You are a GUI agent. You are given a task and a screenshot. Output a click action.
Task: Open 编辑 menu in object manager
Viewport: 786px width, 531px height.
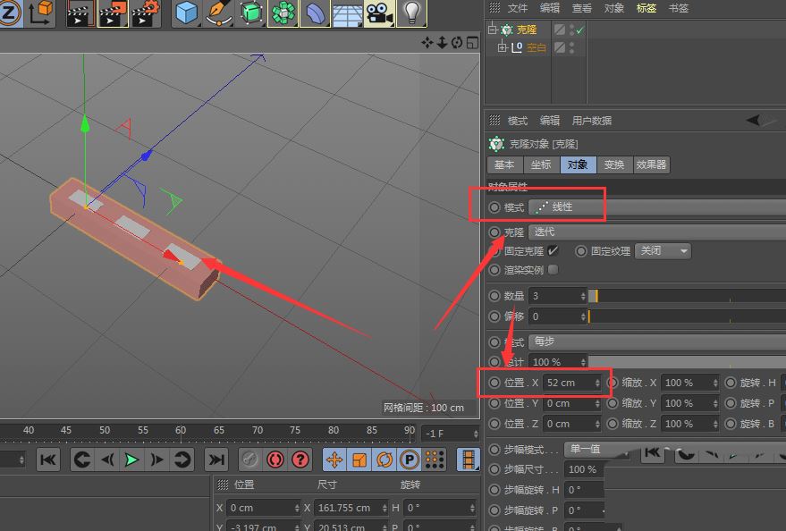549,8
